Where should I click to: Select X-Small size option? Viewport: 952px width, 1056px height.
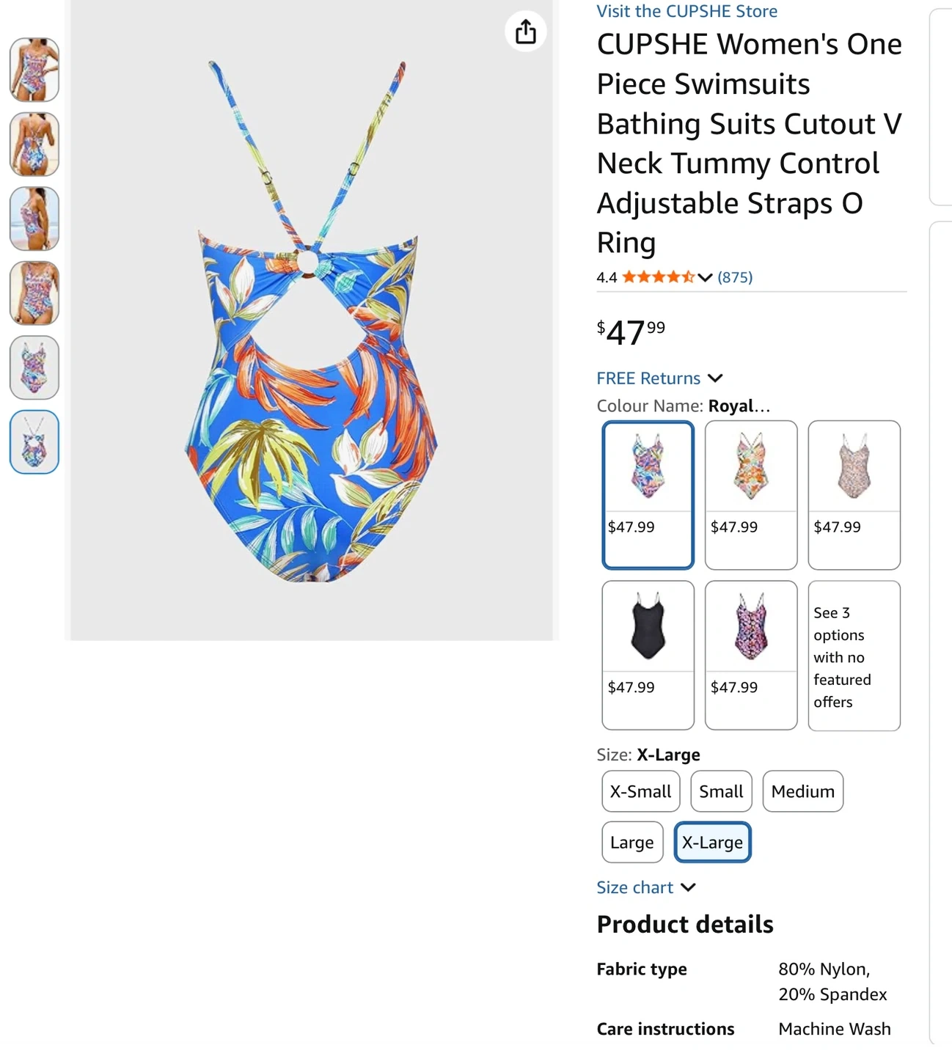click(x=640, y=791)
